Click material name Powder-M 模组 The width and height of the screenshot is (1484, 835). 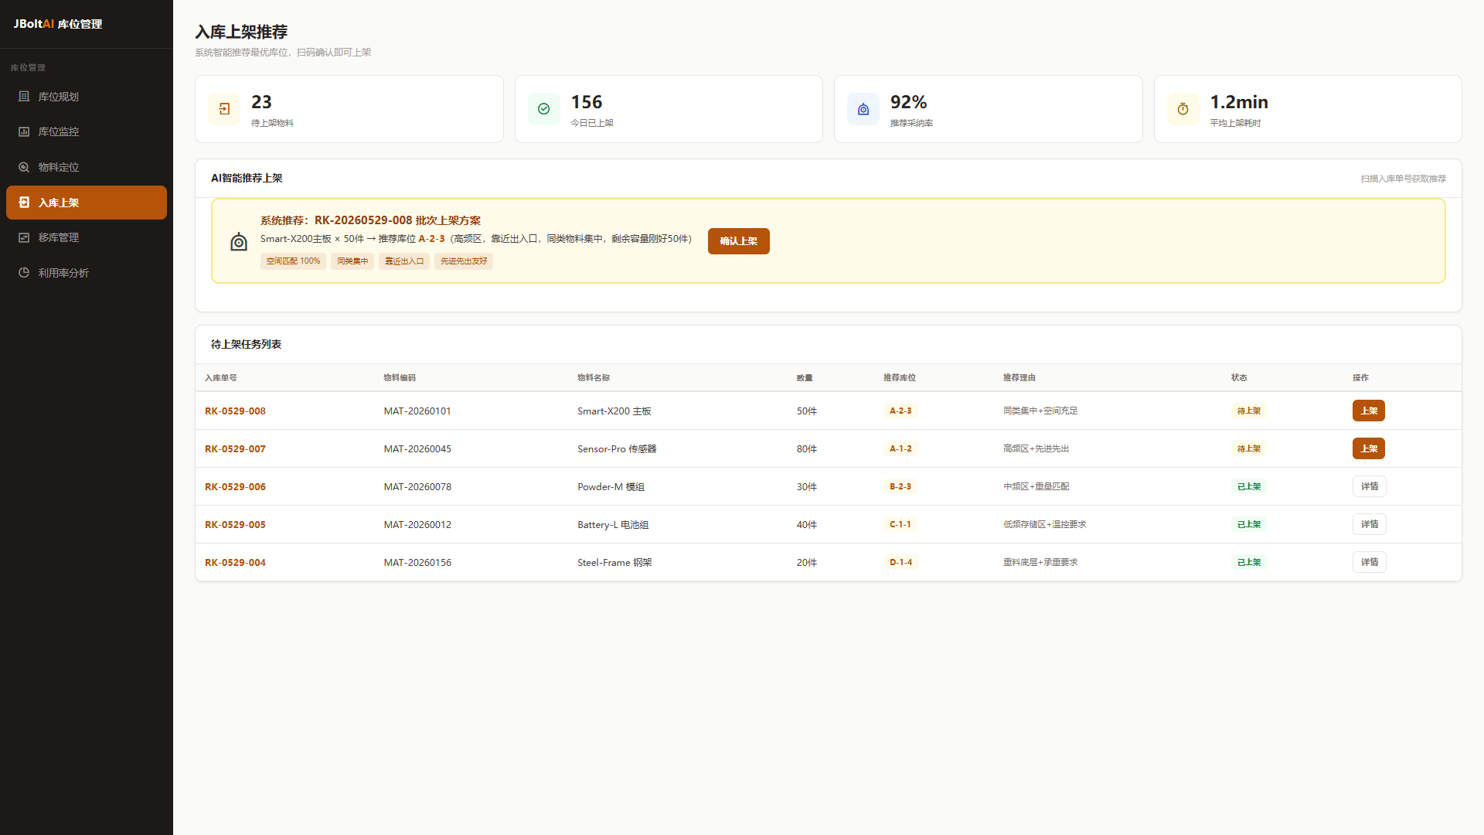point(611,487)
